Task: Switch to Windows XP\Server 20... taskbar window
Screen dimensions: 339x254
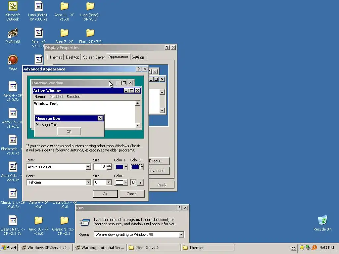Action: (46, 248)
